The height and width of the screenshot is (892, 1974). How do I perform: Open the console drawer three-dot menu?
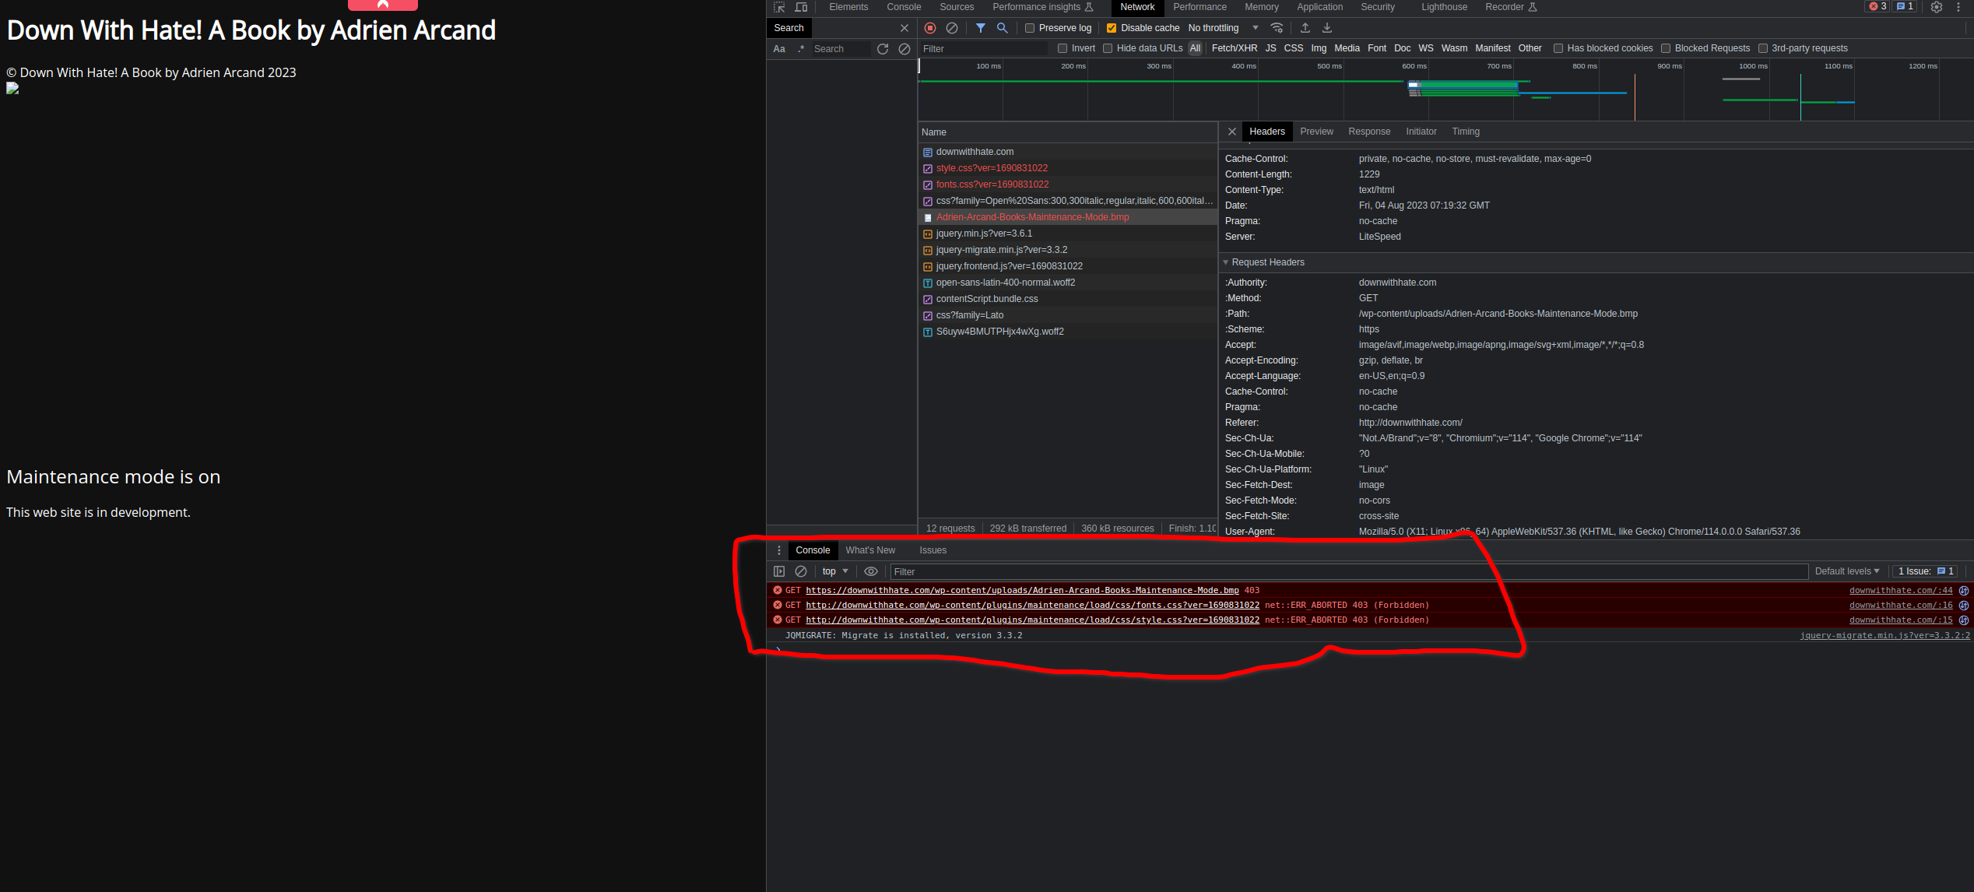point(779,550)
